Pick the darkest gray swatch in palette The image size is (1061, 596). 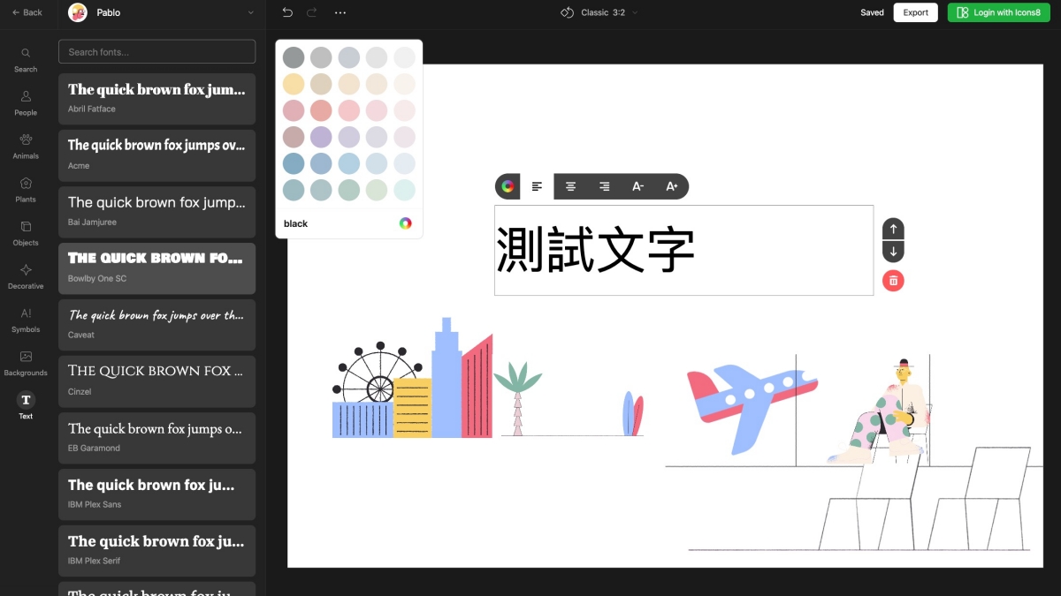pyautogui.click(x=294, y=57)
